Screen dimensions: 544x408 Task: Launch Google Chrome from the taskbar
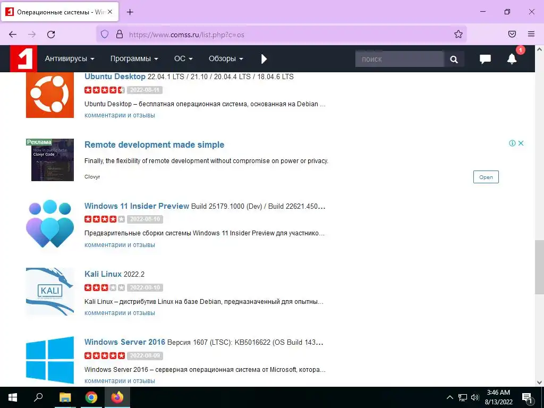pyautogui.click(x=91, y=397)
